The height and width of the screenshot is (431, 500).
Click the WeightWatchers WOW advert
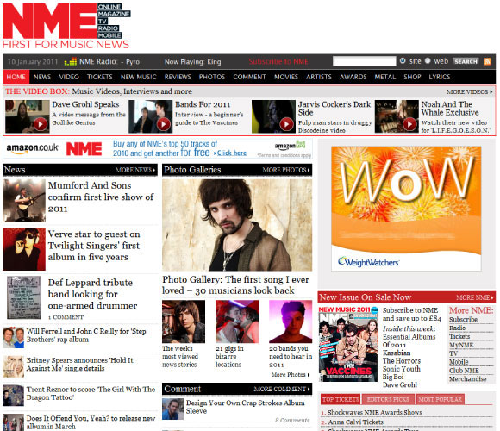pos(406,209)
